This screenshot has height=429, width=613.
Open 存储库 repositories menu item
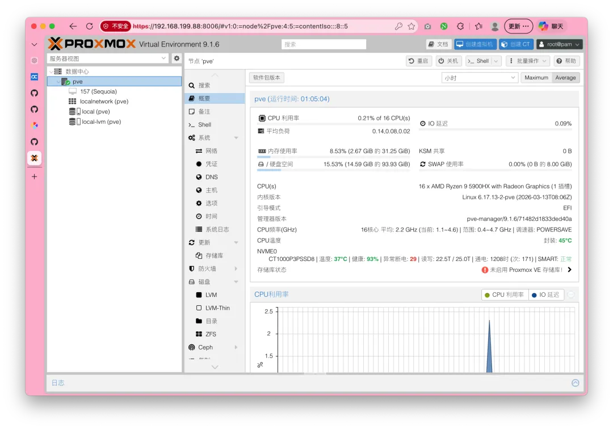point(215,255)
